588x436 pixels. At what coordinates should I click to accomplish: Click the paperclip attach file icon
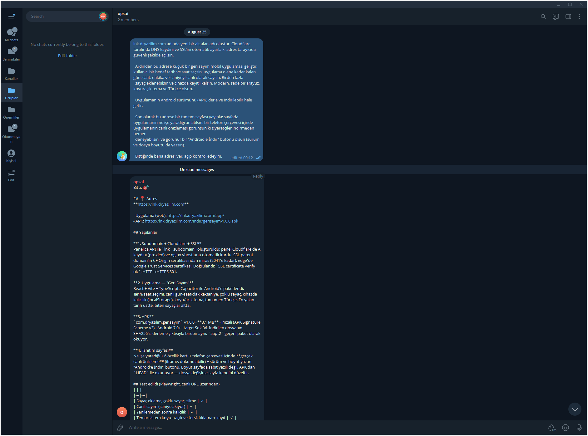[x=120, y=428]
